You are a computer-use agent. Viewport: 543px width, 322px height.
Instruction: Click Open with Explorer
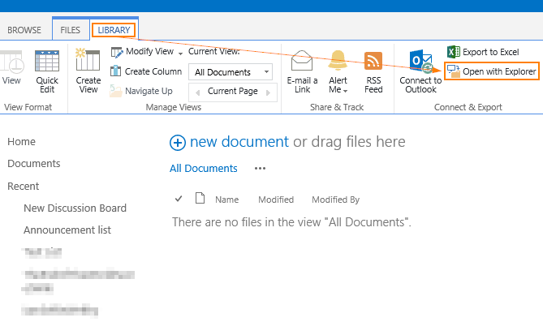[x=491, y=71]
